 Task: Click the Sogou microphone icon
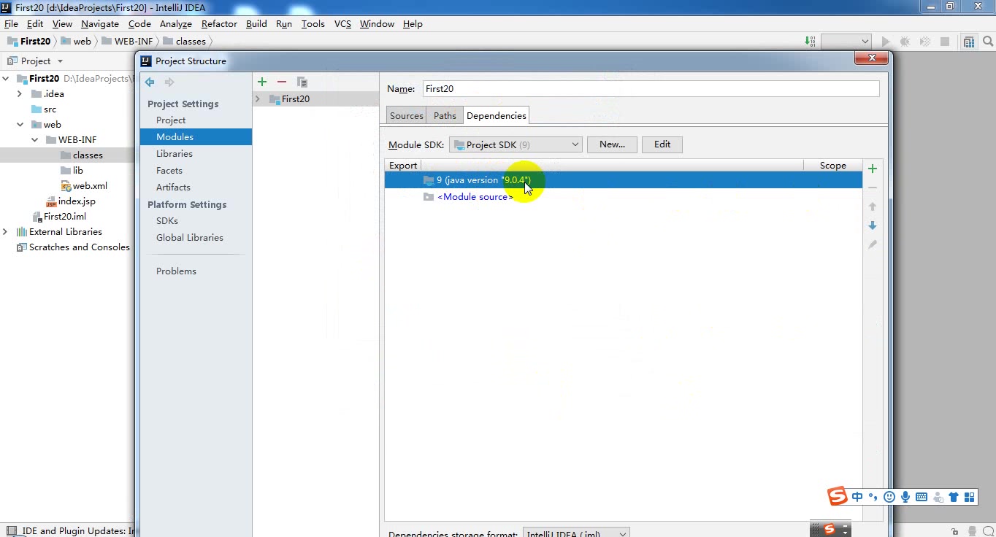pyautogui.click(x=905, y=497)
